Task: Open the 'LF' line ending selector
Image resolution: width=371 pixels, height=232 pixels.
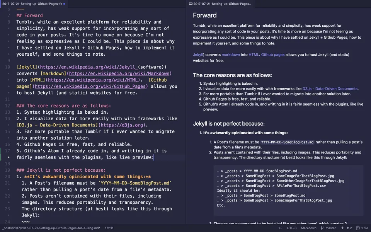Action: [x=281, y=228]
